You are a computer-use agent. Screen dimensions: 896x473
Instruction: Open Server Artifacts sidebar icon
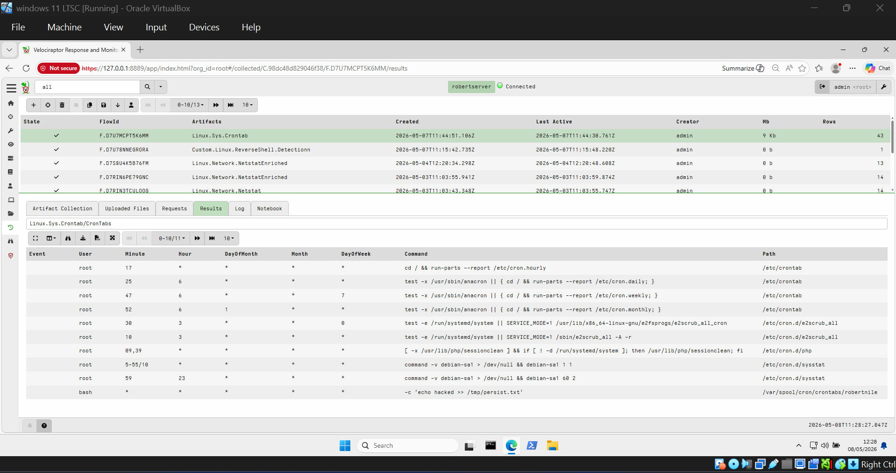11,158
